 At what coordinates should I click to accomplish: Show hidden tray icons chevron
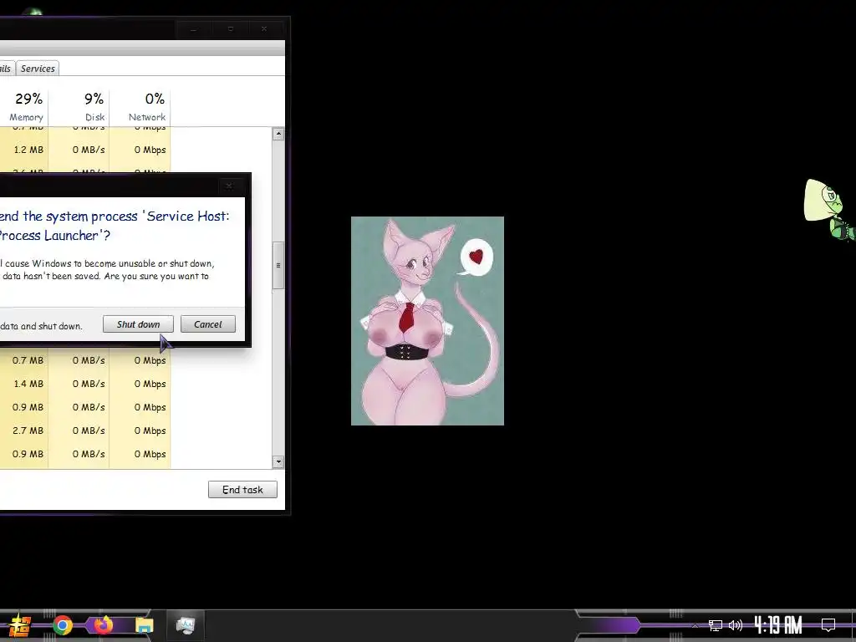tap(695, 625)
